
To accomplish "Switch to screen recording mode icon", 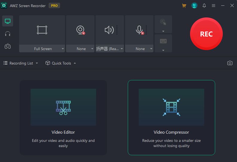I will (7, 21).
